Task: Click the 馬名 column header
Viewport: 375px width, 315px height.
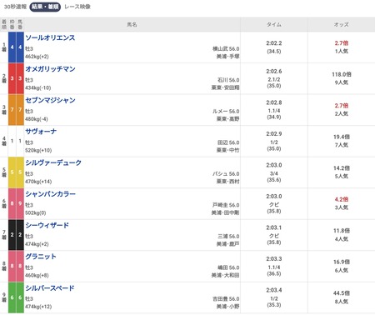Action: [132, 24]
